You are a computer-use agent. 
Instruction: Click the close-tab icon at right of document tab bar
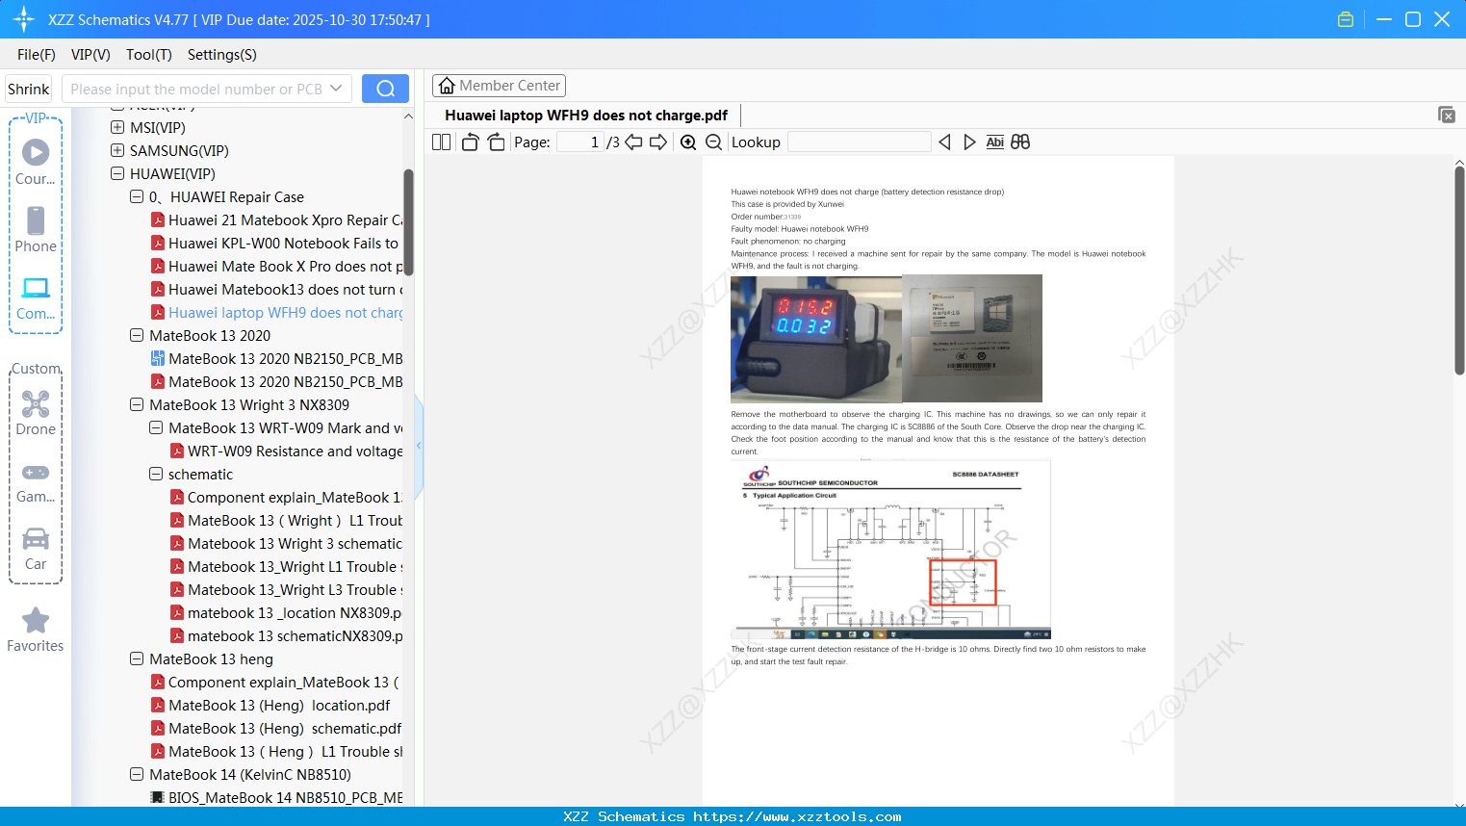1446,115
